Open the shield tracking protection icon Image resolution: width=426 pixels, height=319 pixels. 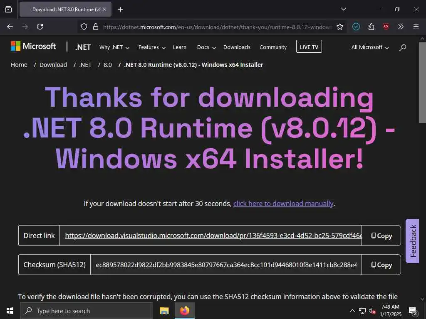(84, 27)
